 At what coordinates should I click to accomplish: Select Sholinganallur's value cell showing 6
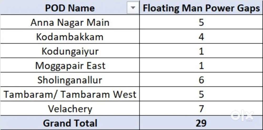coord(201,80)
